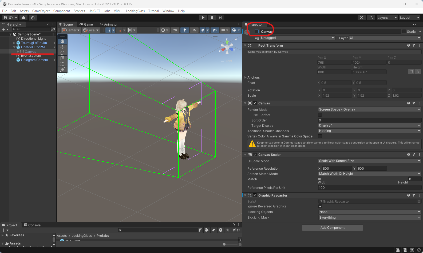Toggle grid visibility in Scene toolbar
The width and height of the screenshot is (423, 253).
point(108,30)
